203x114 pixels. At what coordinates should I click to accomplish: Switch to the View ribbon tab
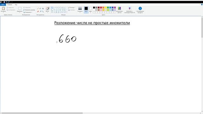pos(16,5)
